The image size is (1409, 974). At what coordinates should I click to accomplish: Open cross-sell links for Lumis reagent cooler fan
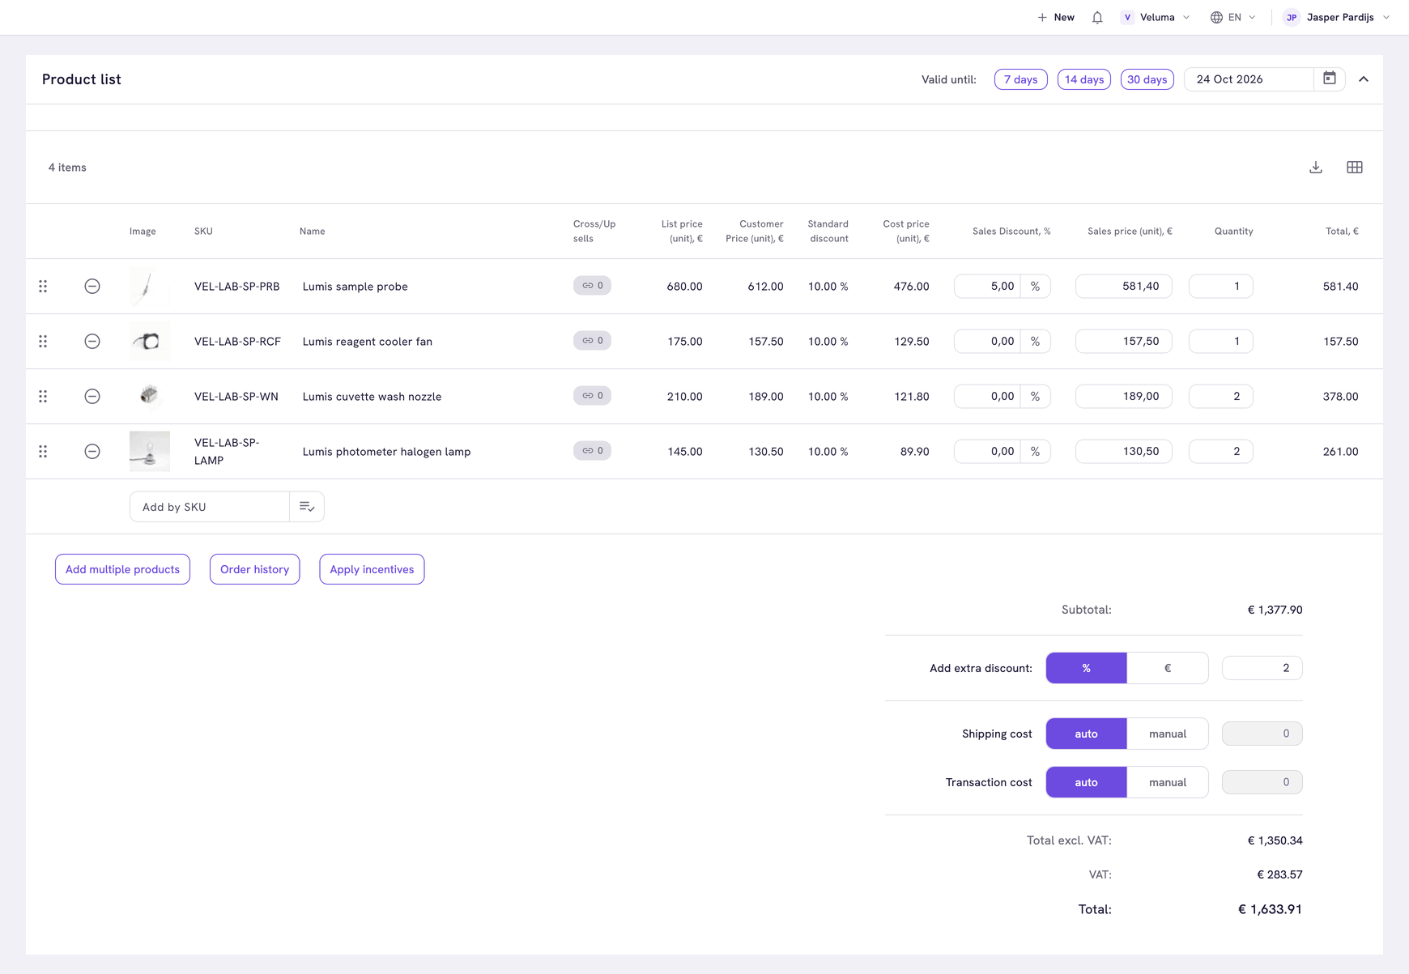(592, 340)
